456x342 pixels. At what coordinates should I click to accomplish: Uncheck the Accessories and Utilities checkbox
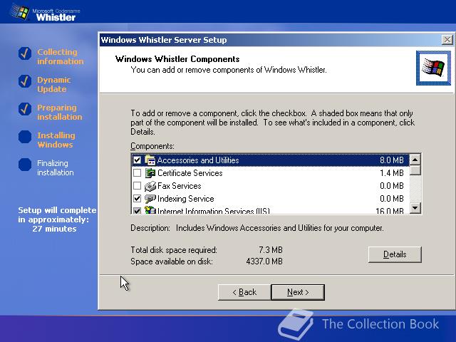[137, 160]
